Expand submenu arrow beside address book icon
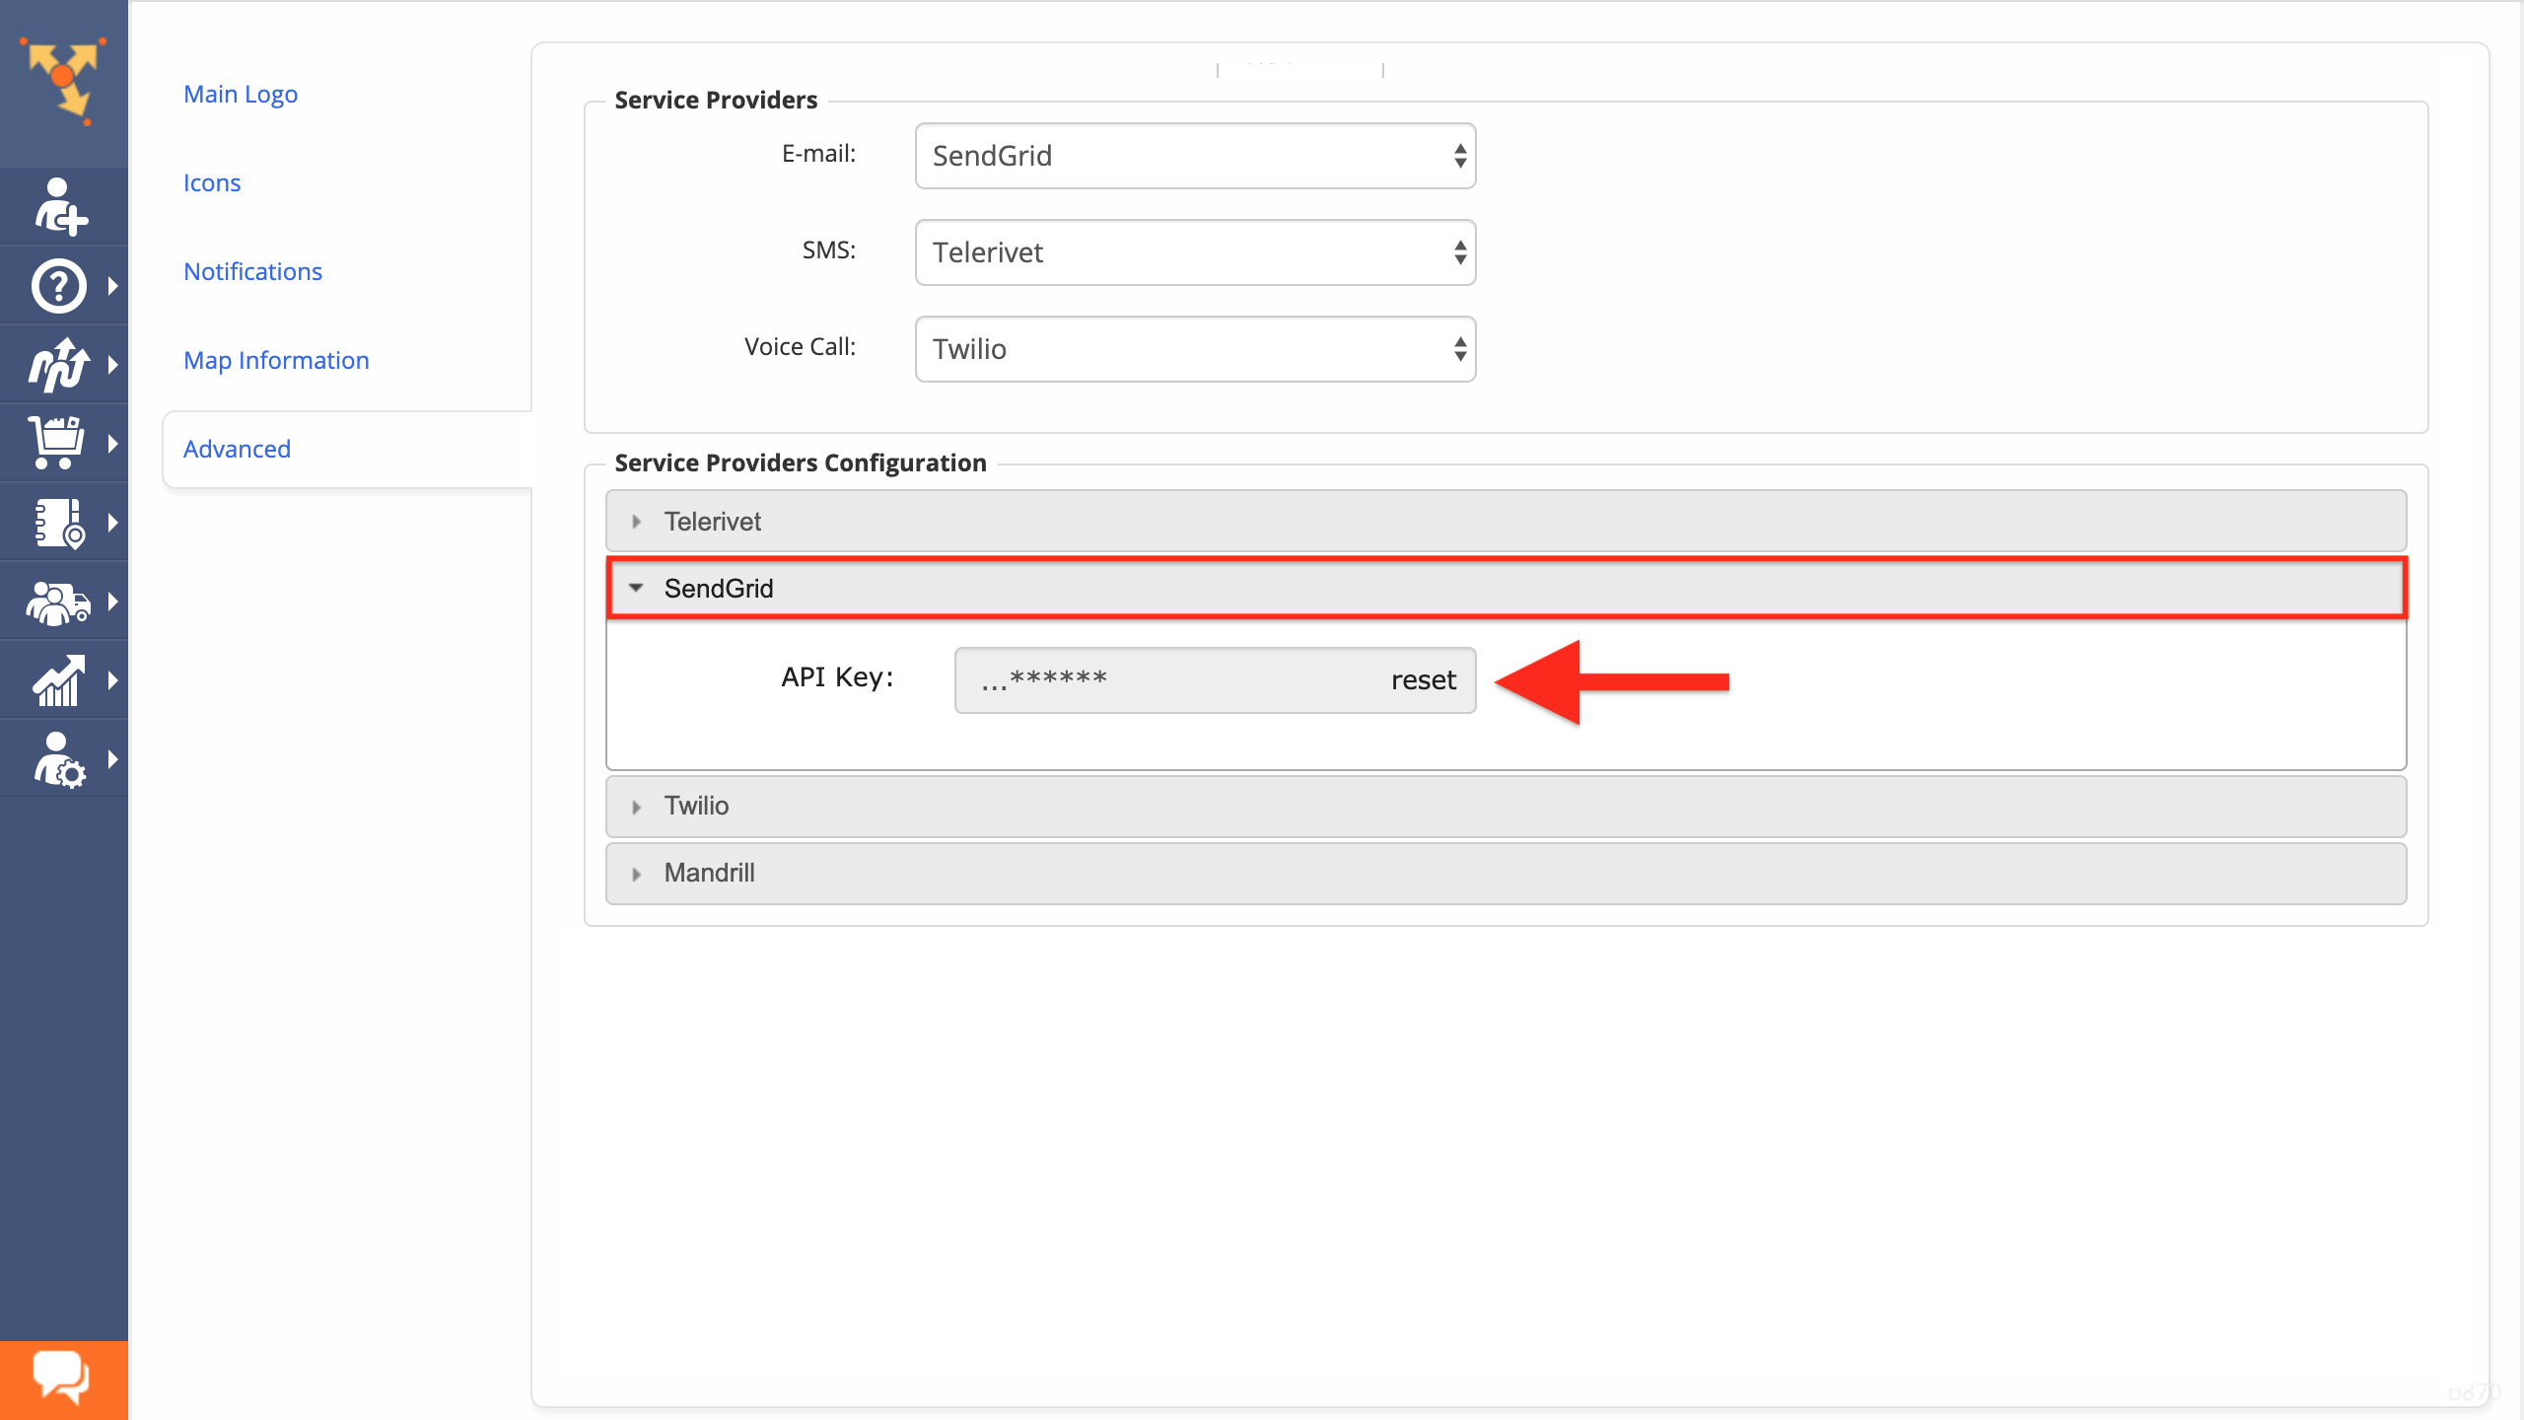Viewport: 2524px width, 1420px height. (x=112, y=523)
